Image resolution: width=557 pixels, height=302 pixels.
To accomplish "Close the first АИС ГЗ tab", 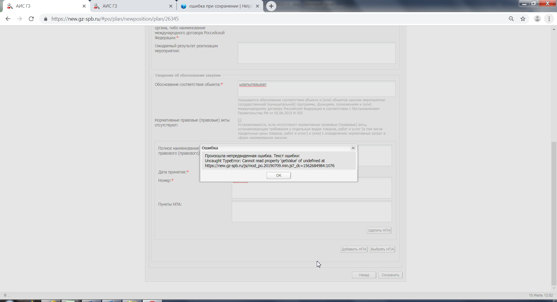I will [84, 6].
